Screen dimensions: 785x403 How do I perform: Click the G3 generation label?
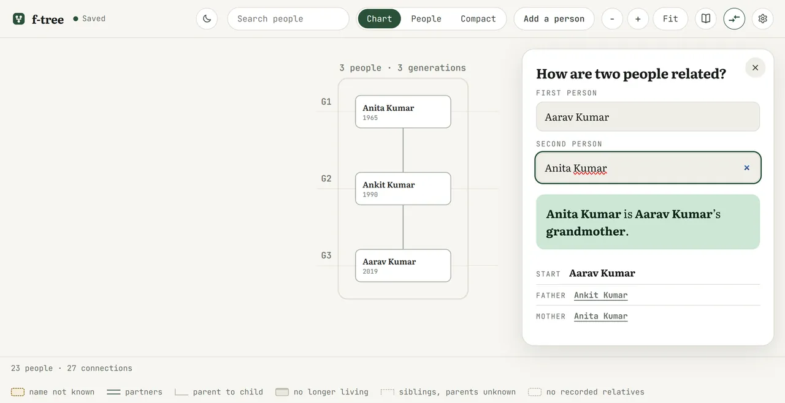(x=326, y=255)
